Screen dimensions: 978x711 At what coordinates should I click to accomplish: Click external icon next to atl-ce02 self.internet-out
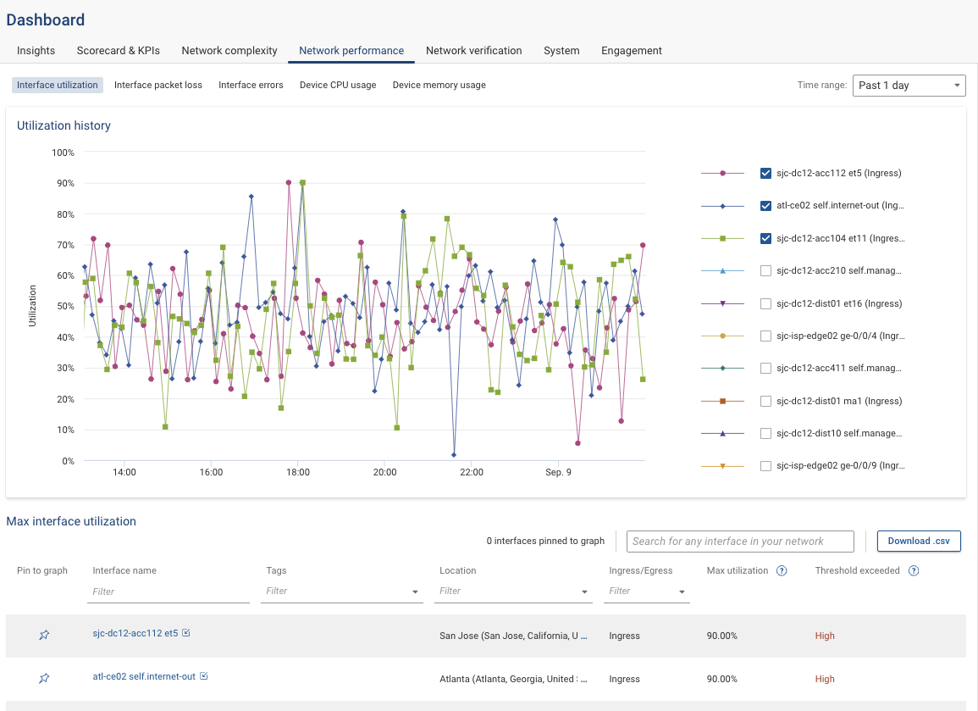[204, 676]
